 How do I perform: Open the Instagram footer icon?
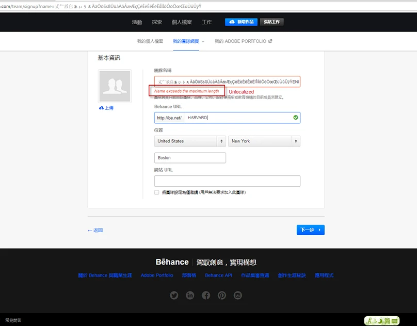coord(237,295)
